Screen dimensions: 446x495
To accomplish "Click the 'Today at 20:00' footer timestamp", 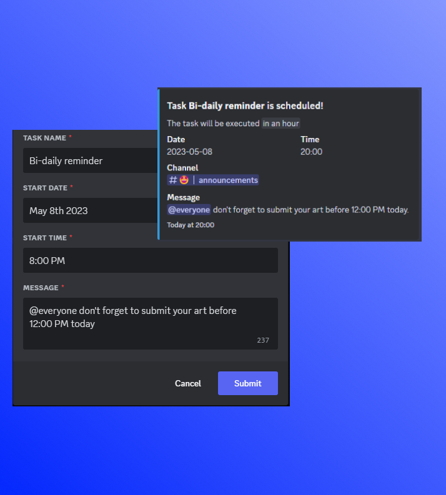I will 191,225.
